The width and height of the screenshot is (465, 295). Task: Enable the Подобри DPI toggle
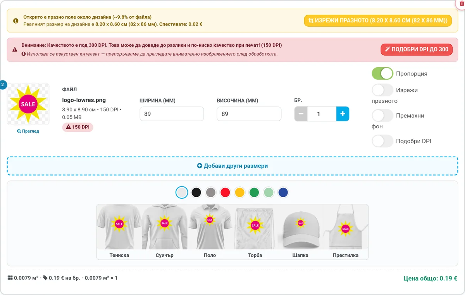[x=382, y=141]
